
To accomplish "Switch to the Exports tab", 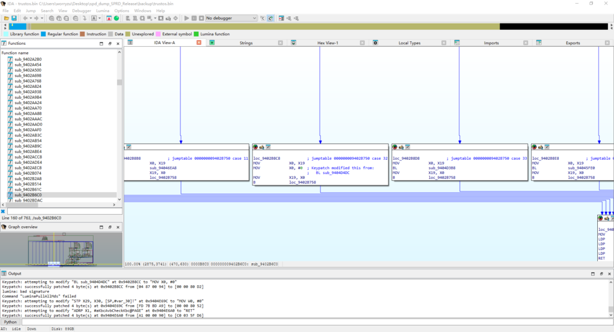I will click(x=573, y=43).
